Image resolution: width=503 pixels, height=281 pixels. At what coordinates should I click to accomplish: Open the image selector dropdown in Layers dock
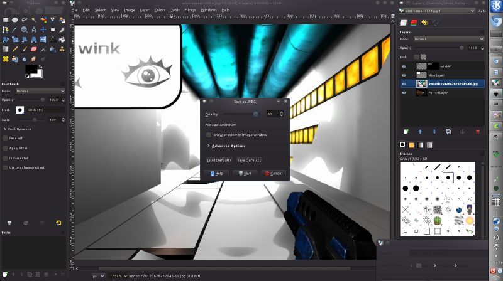[x=437, y=11]
